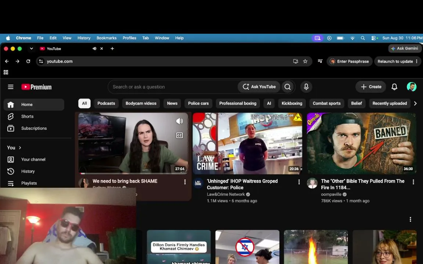Bookmark this page with the star

(305, 62)
